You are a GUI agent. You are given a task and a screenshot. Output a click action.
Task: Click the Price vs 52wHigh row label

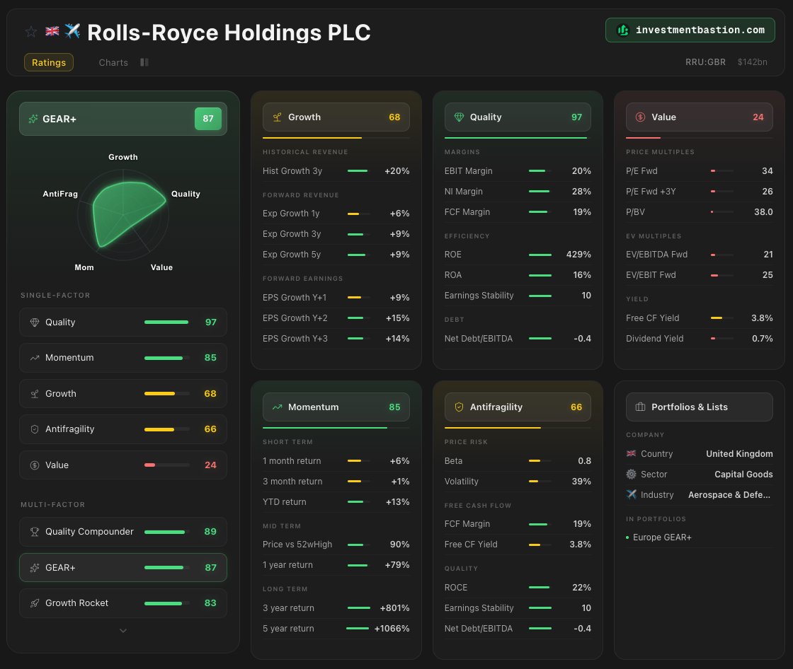point(297,545)
